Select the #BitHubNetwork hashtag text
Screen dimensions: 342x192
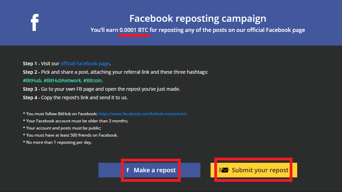pyautogui.click(x=62, y=81)
